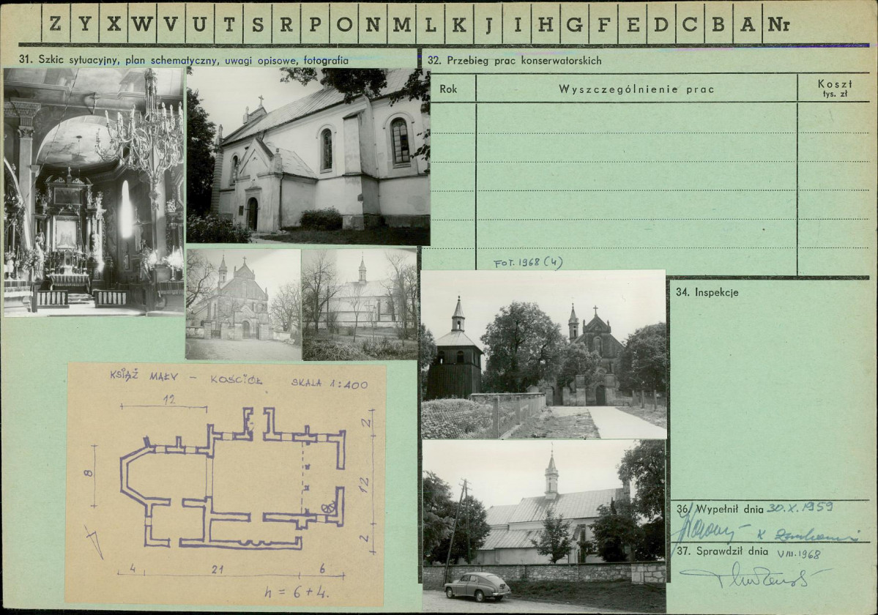The height and width of the screenshot is (615, 878).
Task: Click the 'Wyszczególnienie prac' column header
Action: coord(636,89)
